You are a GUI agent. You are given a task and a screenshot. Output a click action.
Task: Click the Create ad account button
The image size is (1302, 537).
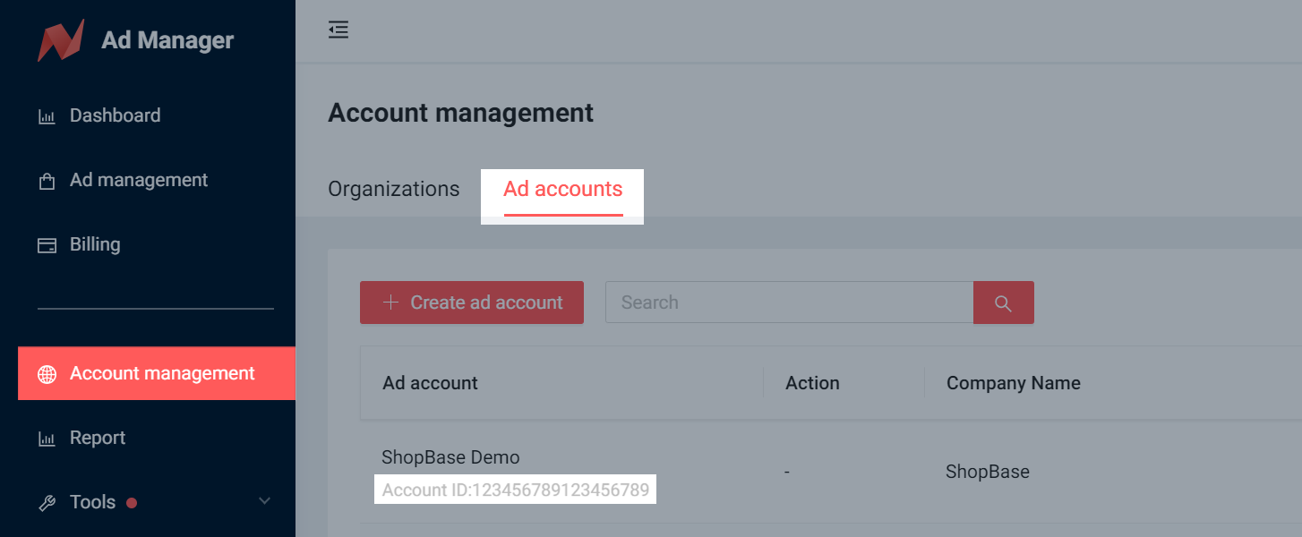(x=472, y=303)
